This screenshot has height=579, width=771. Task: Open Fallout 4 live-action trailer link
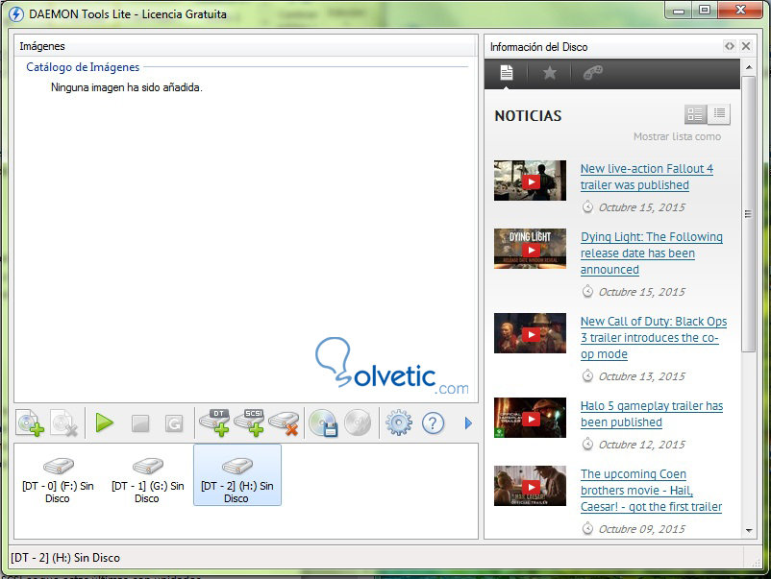point(647,177)
